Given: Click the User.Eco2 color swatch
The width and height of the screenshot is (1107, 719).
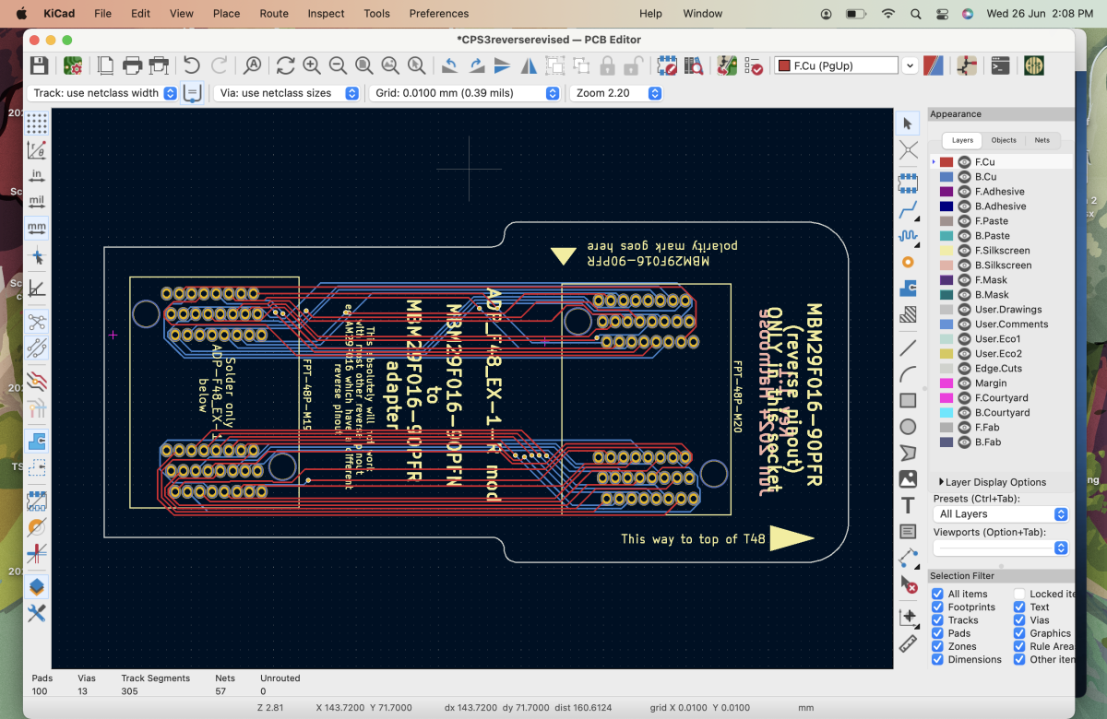Looking at the screenshot, I should [x=946, y=354].
